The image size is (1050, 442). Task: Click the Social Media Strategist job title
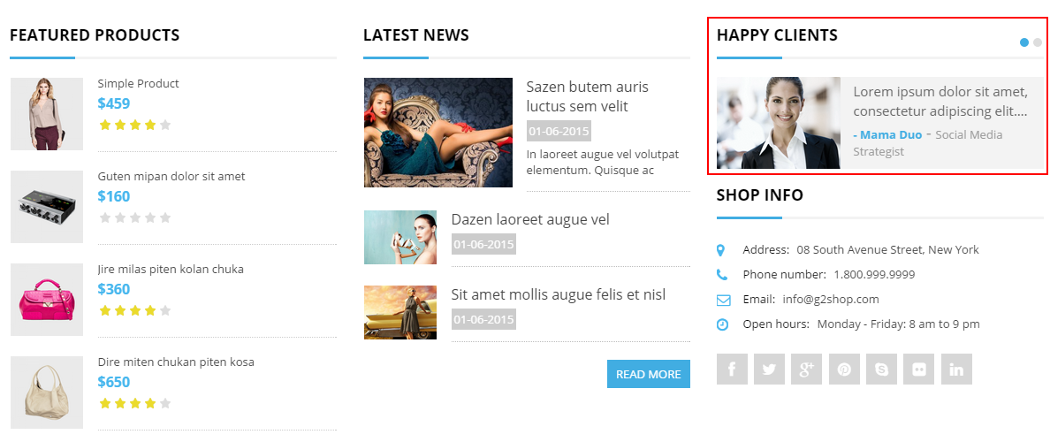click(x=928, y=142)
